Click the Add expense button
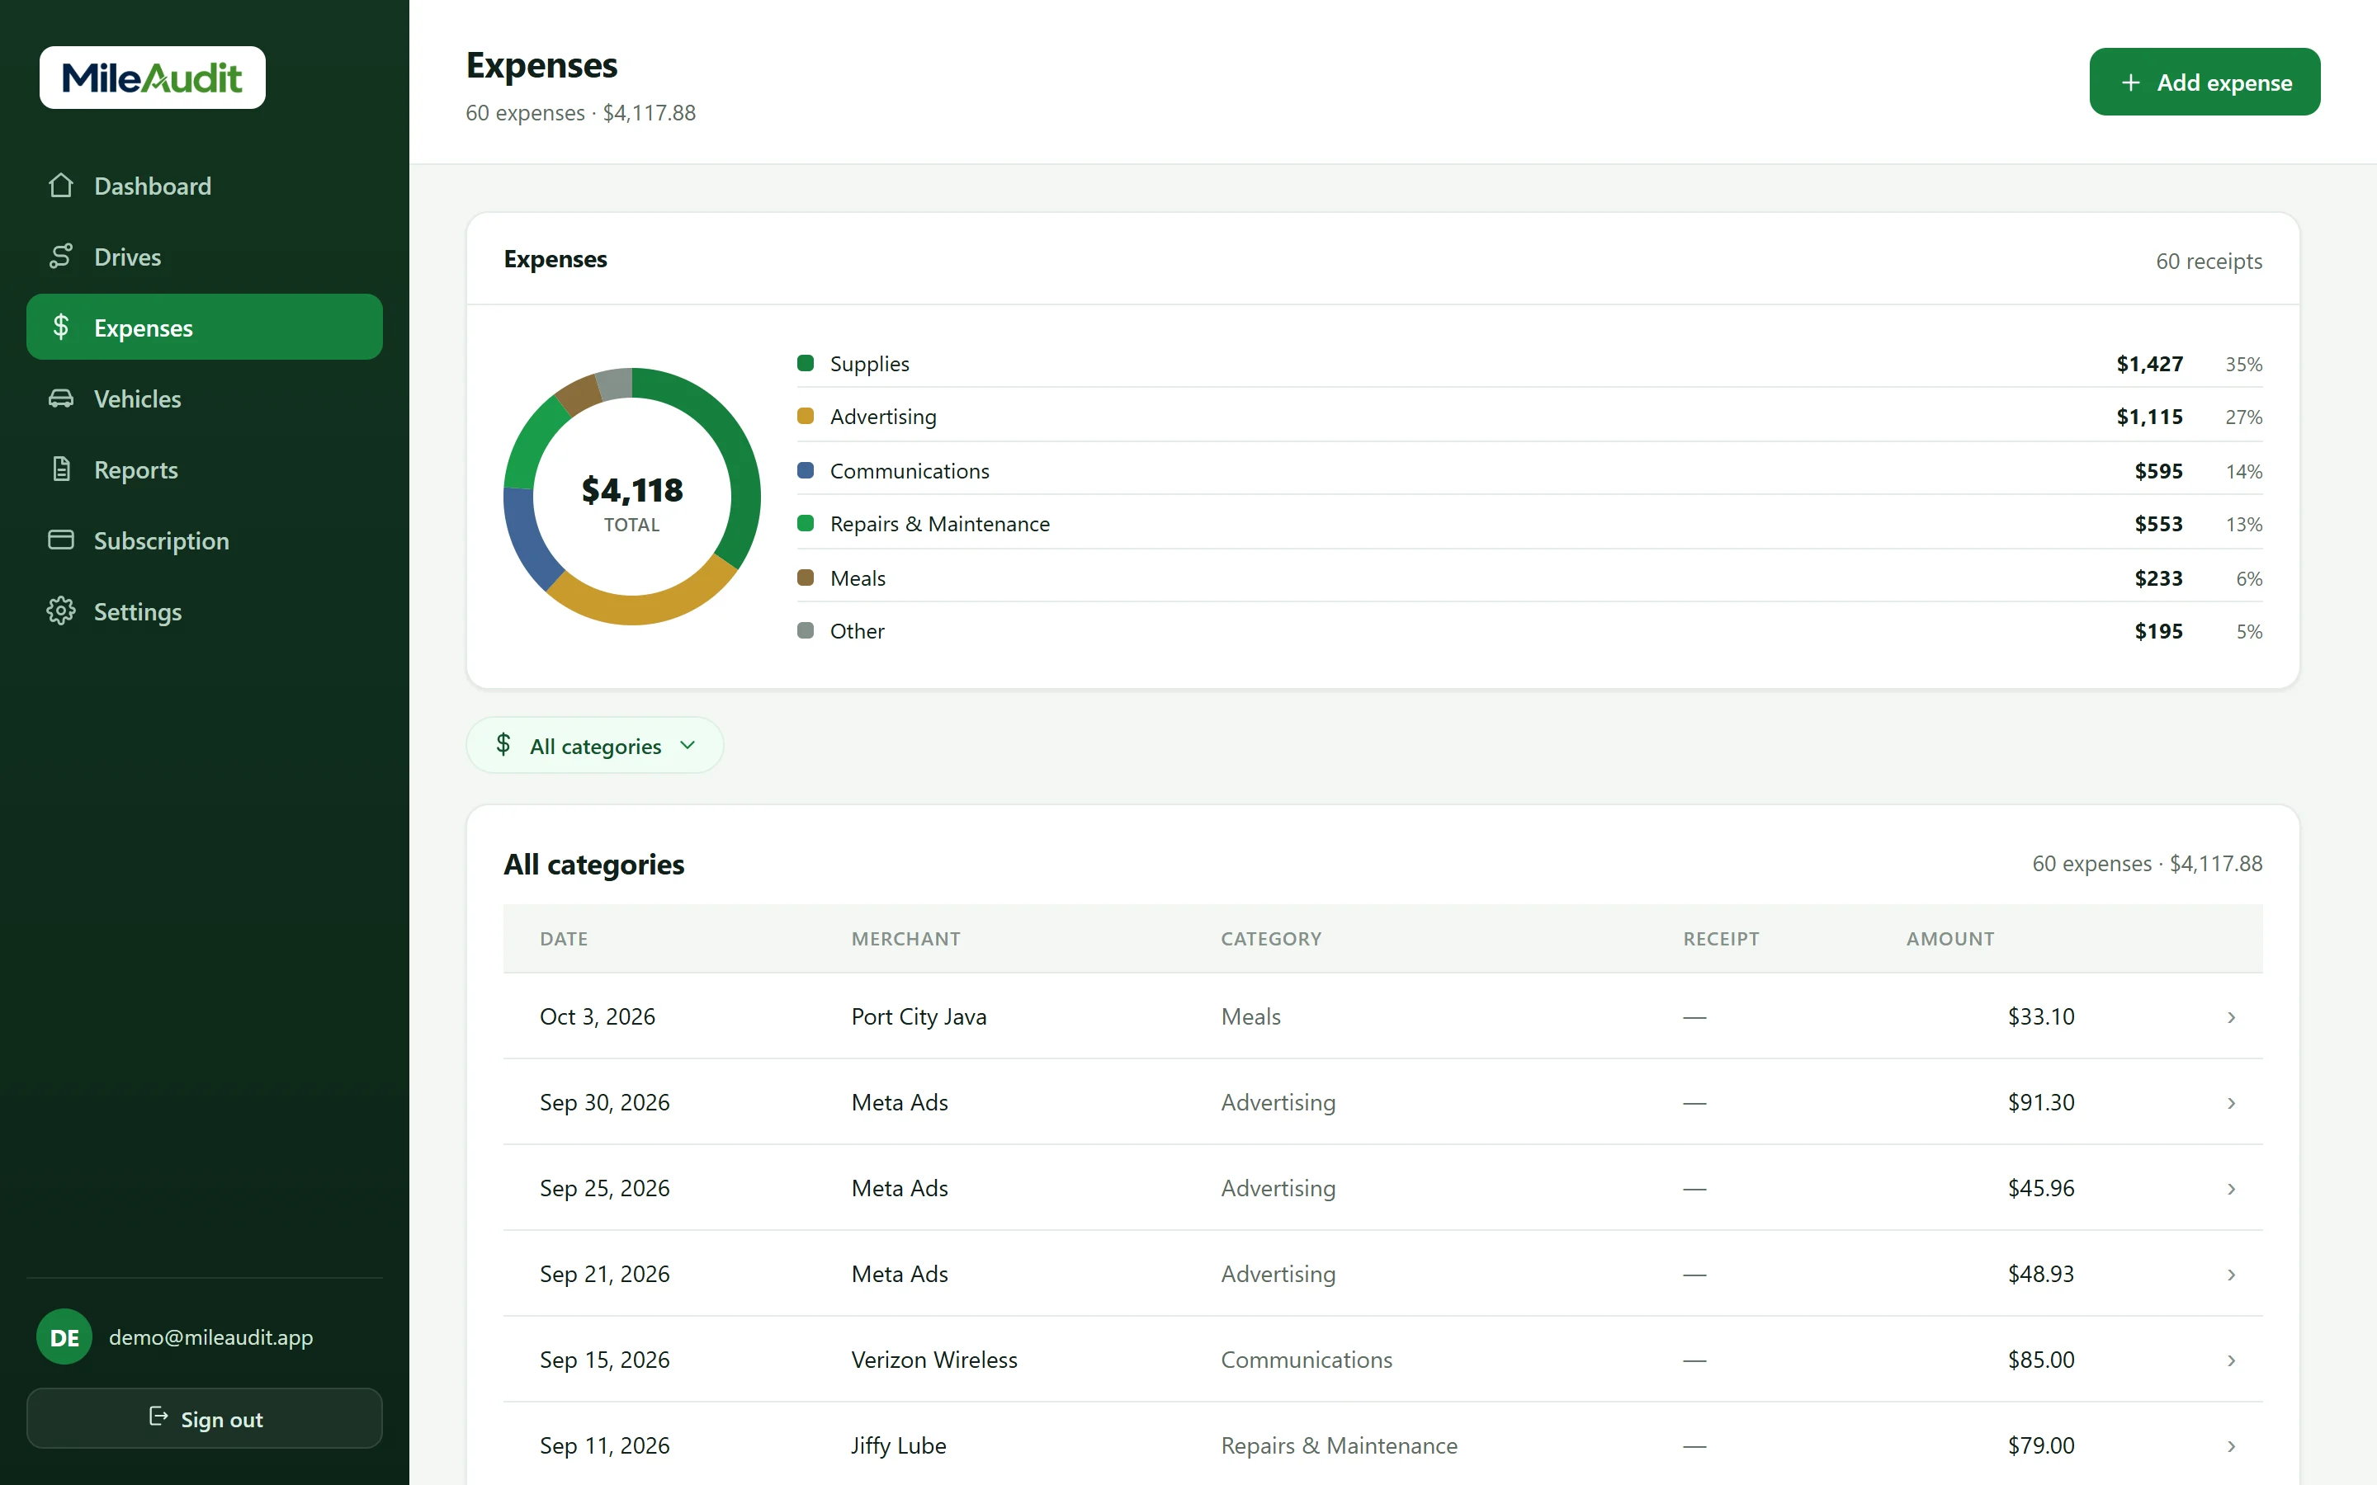Screen dimensions: 2377x1485 2205,82
